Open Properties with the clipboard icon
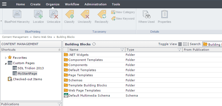Image resolution: width=222 pixels, height=106 pixels. coord(165,14)
